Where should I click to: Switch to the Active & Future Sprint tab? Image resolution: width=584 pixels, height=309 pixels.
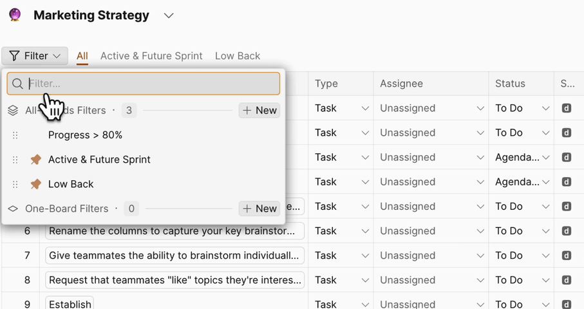[151, 56]
